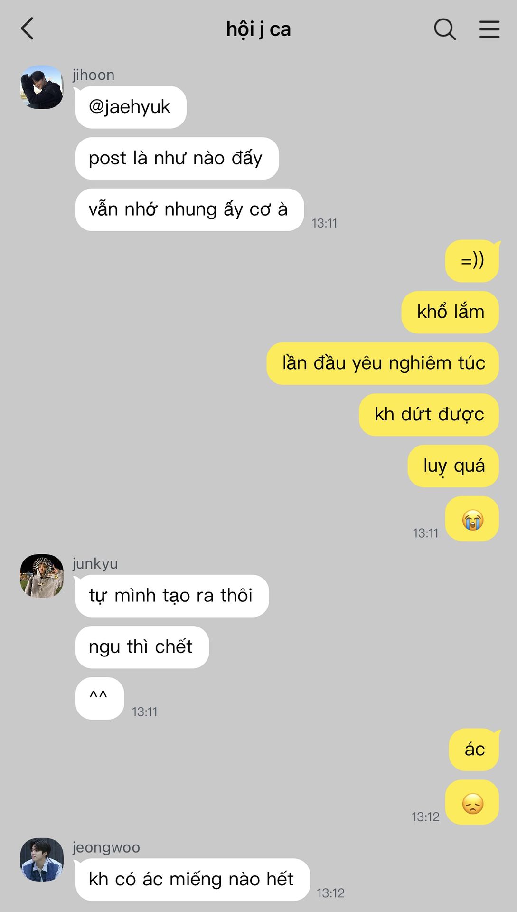Viewport: 517px width, 912px height.
Task: Tap the disappointed face emoji bubble
Action: click(x=472, y=802)
